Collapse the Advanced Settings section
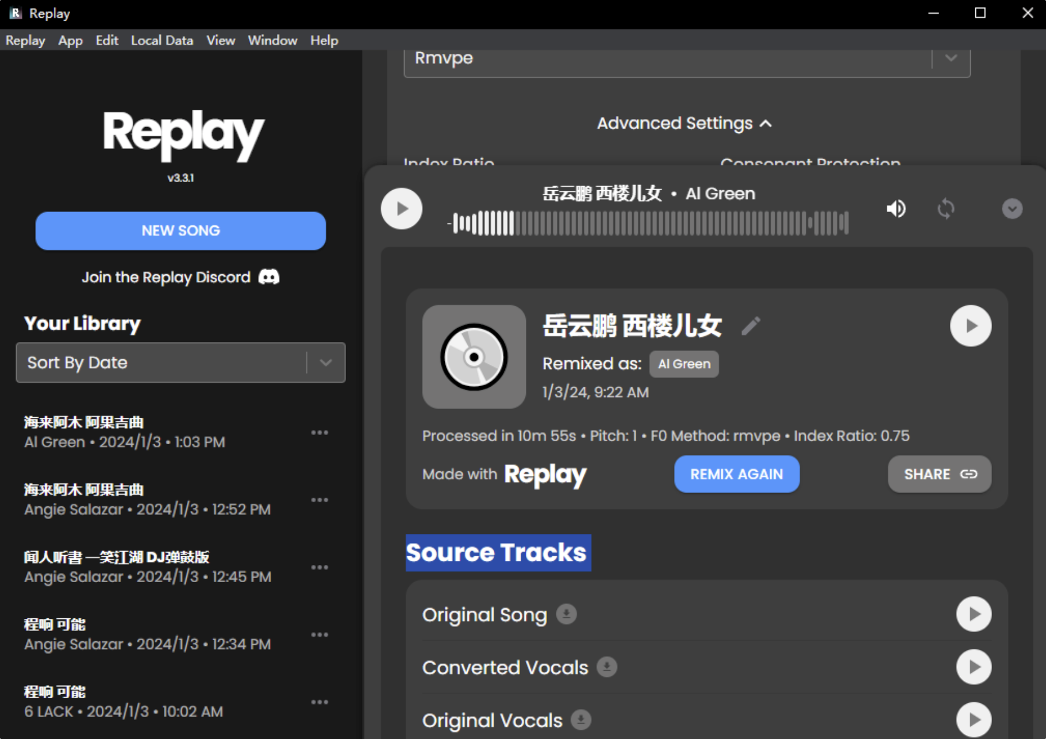 (x=684, y=123)
